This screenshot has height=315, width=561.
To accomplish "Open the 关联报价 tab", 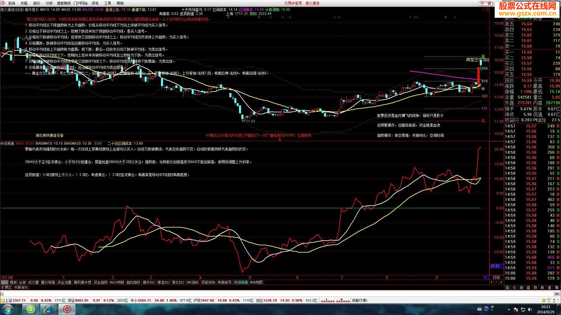I will tap(21, 287).
